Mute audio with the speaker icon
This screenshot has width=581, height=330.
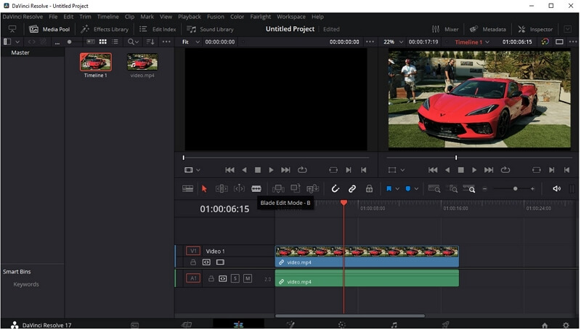(x=556, y=189)
